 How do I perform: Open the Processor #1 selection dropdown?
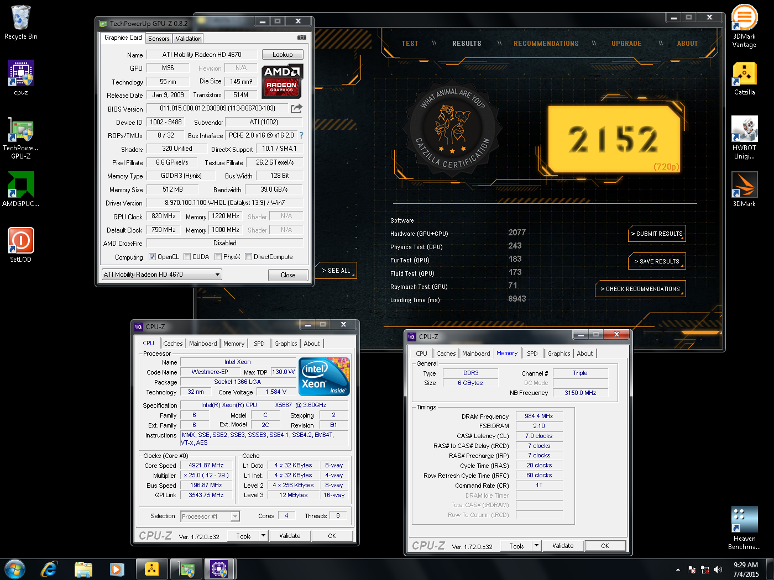click(210, 516)
